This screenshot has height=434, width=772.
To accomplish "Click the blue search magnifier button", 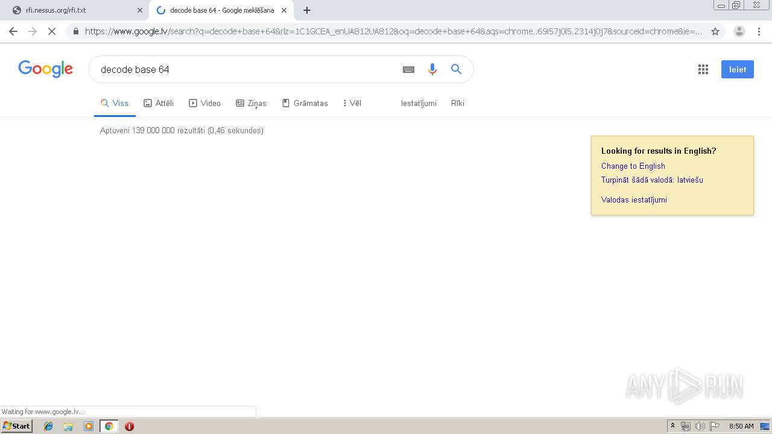I will click(456, 69).
